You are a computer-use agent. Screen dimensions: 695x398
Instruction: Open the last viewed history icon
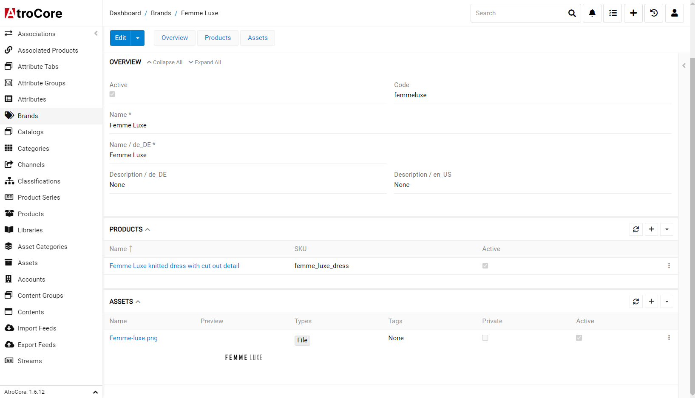pos(654,13)
